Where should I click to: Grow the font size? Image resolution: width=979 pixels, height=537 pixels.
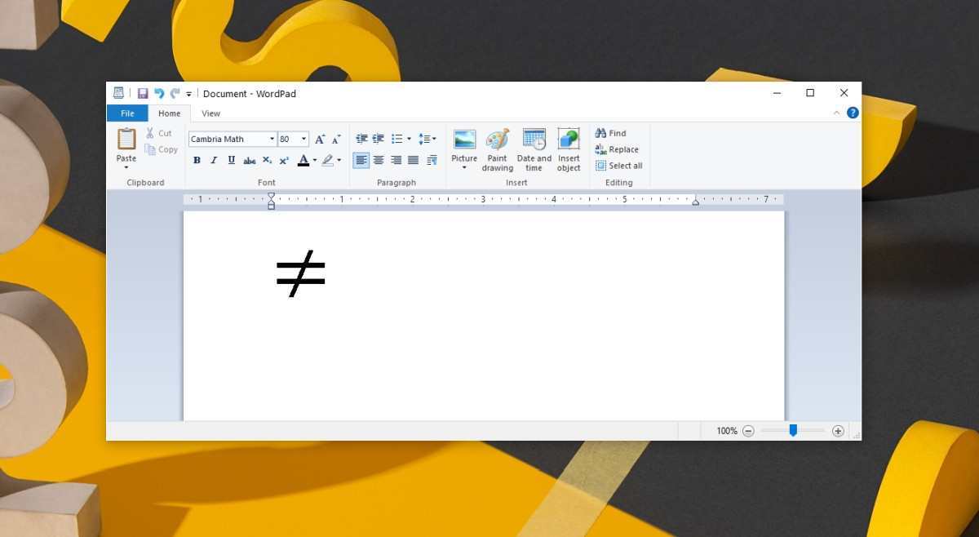point(320,140)
